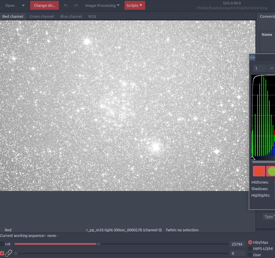
Task: Open the Image Processing menu
Action: click(102, 5)
